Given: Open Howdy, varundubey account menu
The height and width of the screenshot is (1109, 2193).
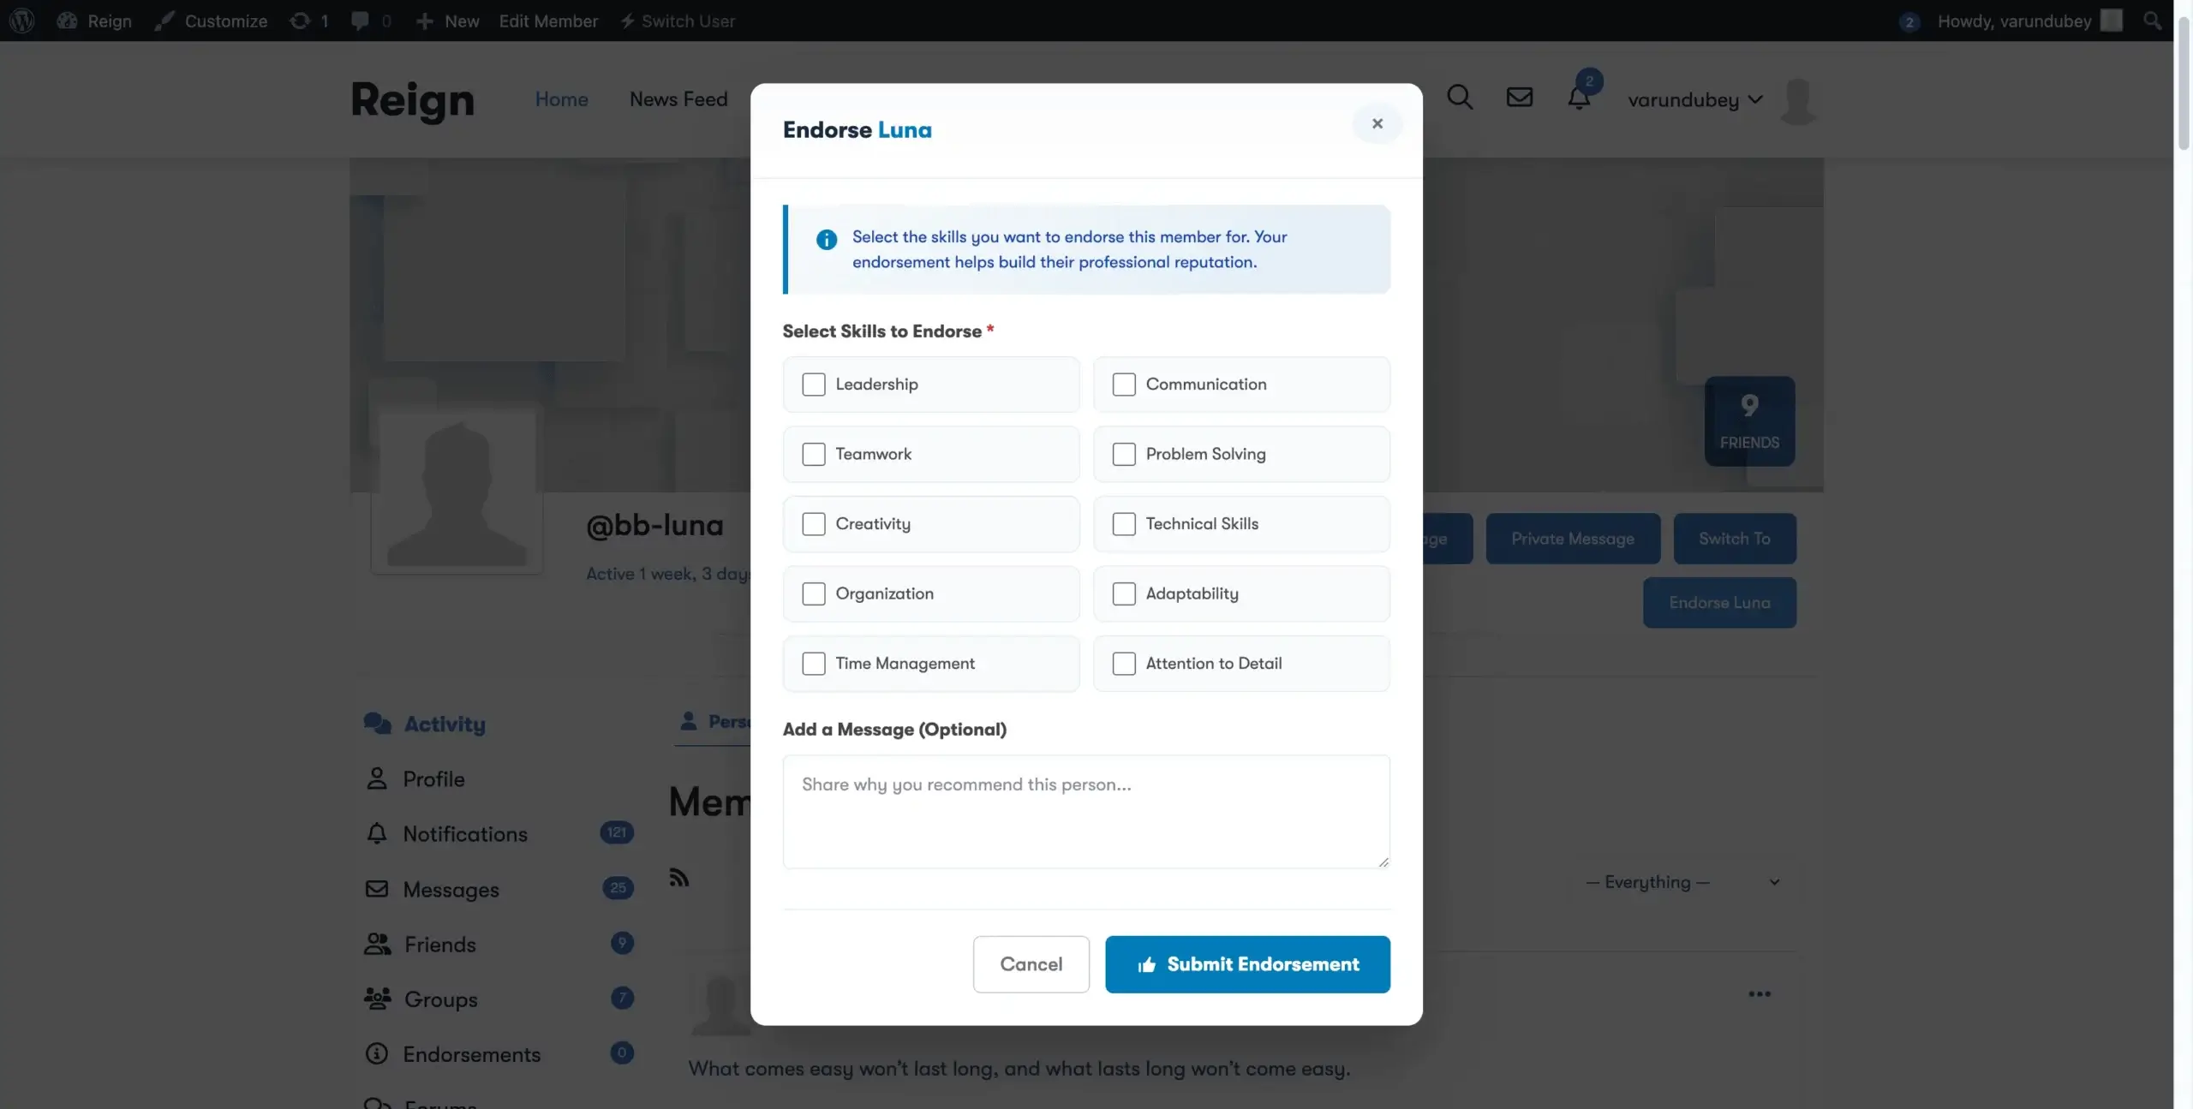Looking at the screenshot, I should click(2029, 21).
